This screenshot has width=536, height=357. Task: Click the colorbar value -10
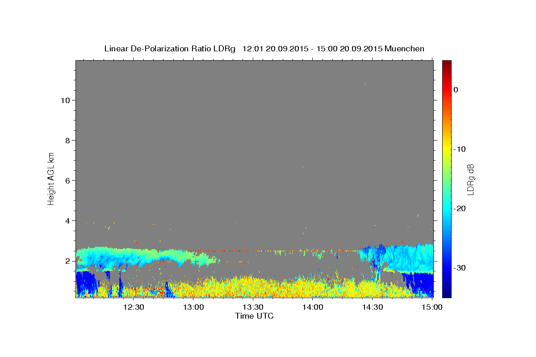460,149
